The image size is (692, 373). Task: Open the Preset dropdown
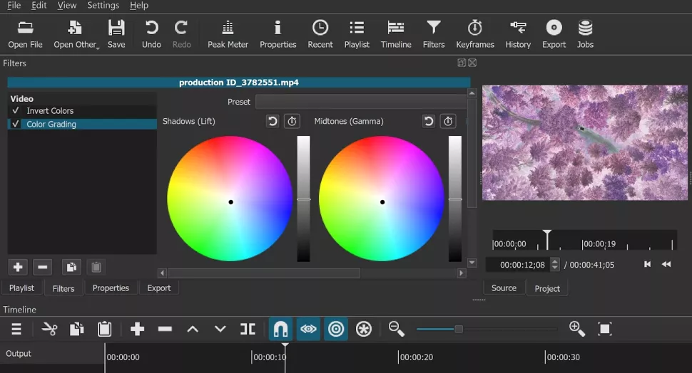click(361, 102)
